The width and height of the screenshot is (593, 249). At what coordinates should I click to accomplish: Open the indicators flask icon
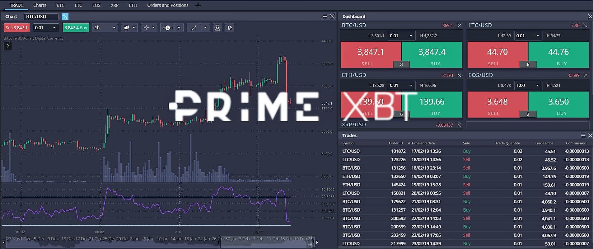pyautogui.click(x=217, y=28)
